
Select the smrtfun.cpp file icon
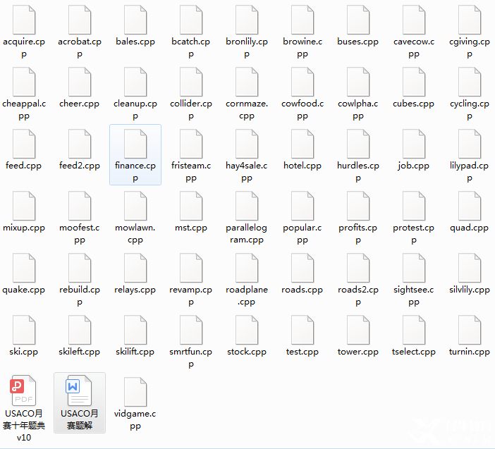(190, 330)
